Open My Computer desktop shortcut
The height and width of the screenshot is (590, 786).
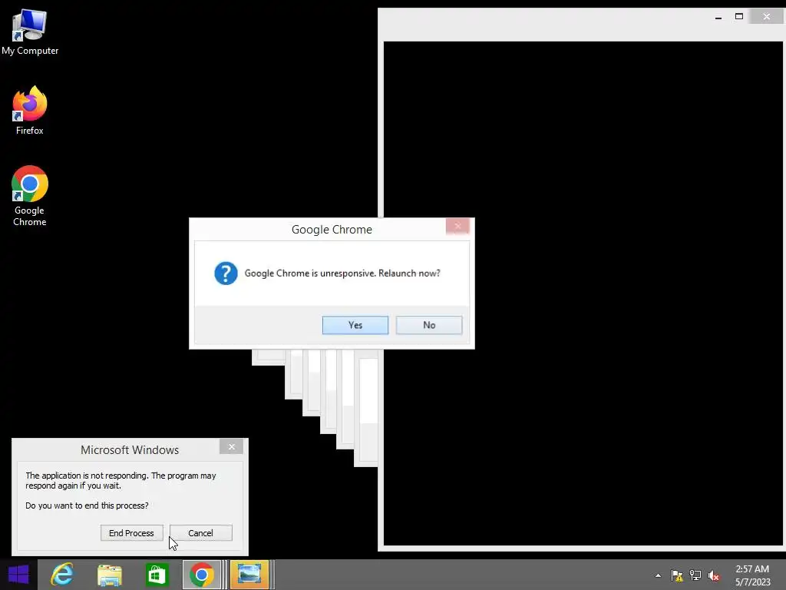pyautogui.click(x=30, y=32)
